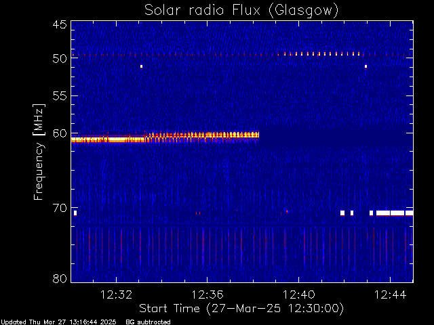Select the 50 frequency tick label

60,59
